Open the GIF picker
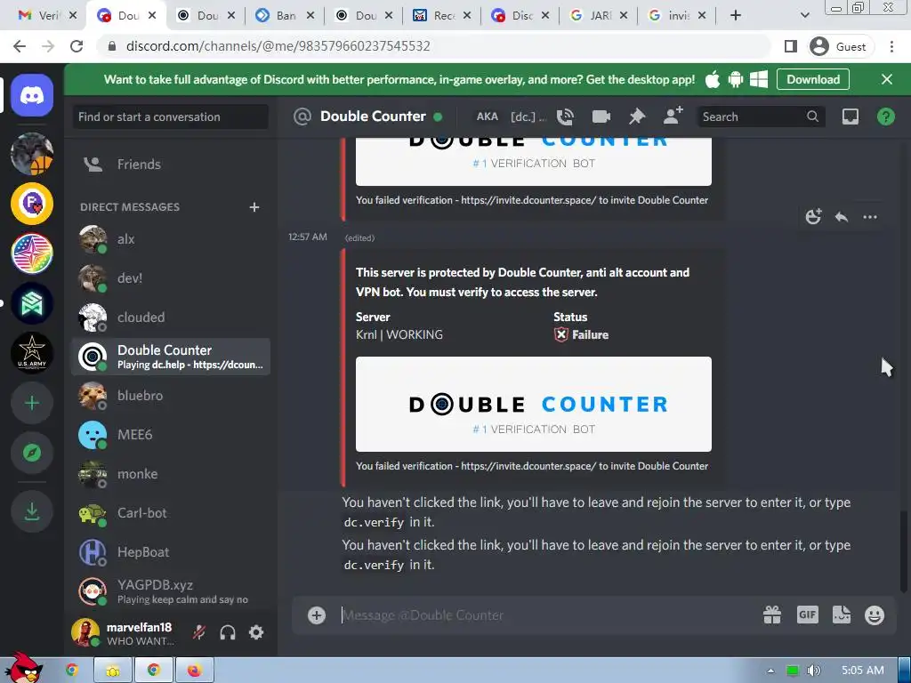Screen dimensions: 911x683 808,615
